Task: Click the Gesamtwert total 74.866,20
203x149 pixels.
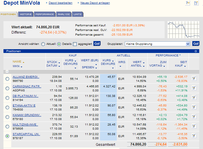Action: tap(138, 144)
